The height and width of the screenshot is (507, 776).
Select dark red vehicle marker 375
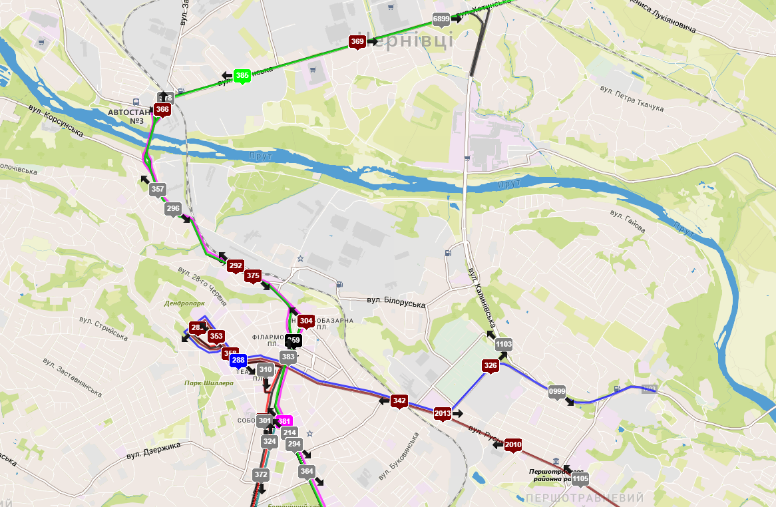pos(253,276)
